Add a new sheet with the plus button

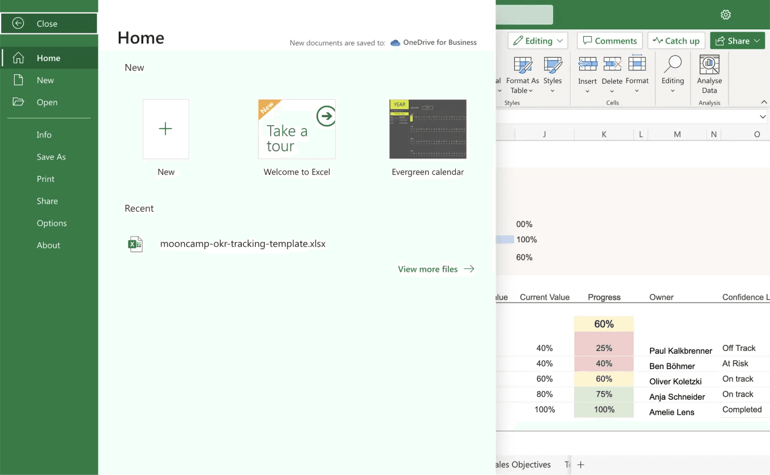pyautogui.click(x=580, y=464)
